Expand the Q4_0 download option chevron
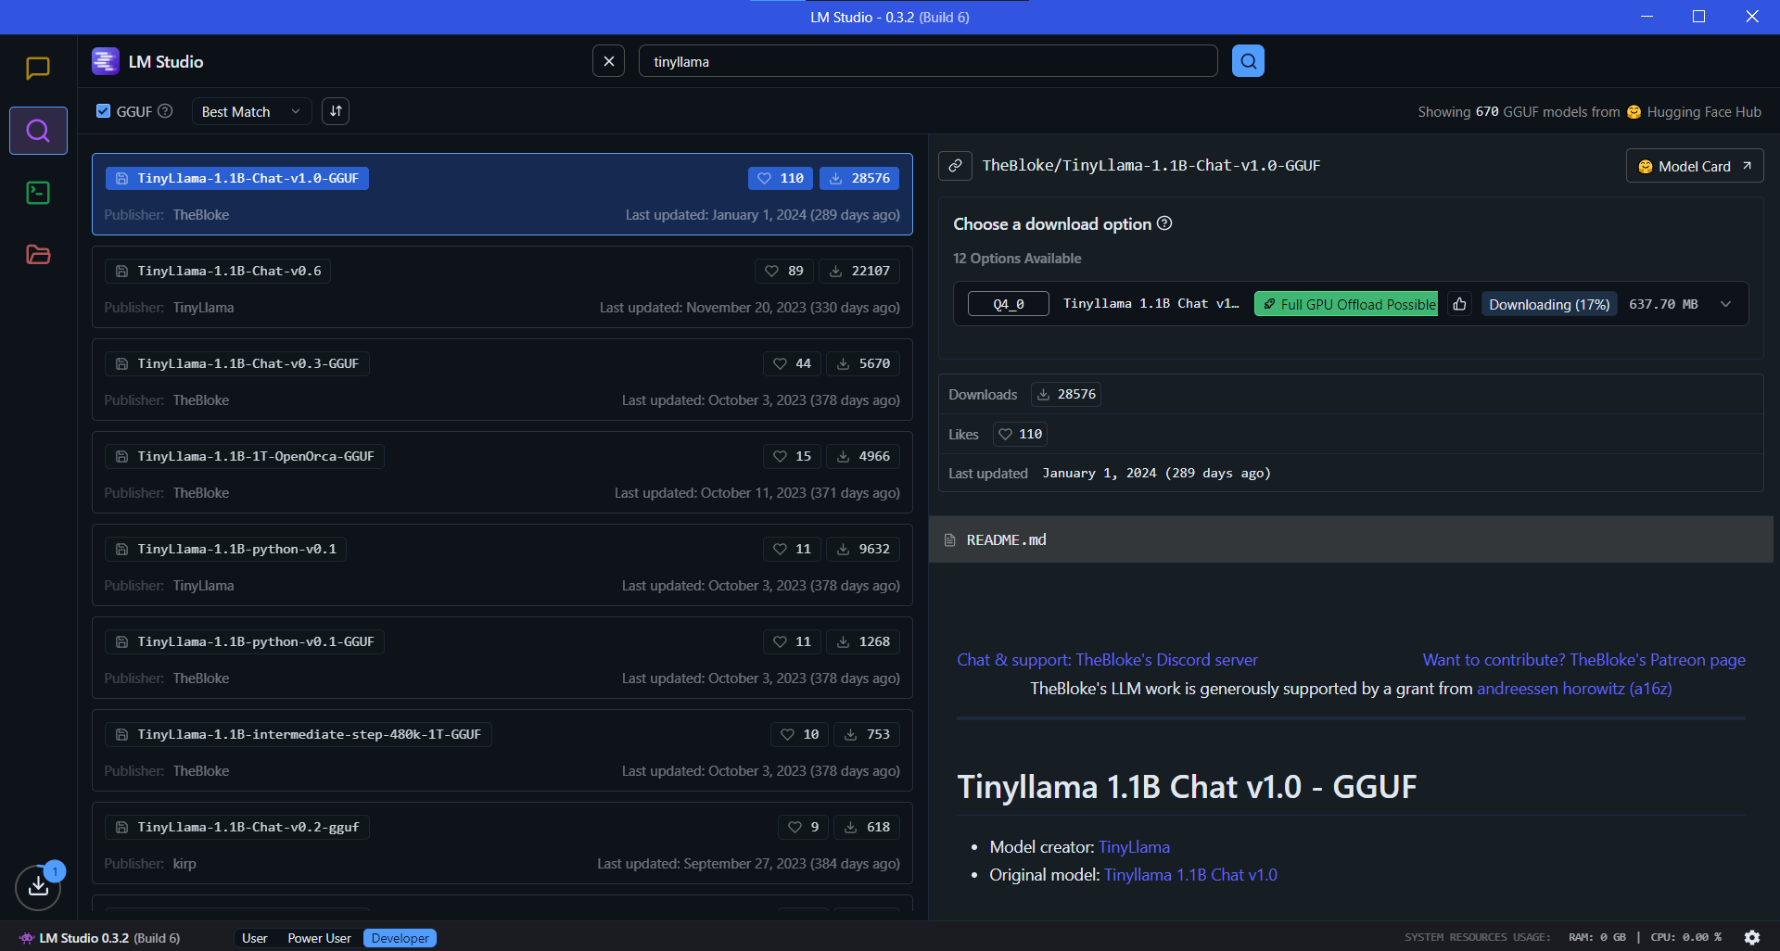Screen dimensions: 1780x951 pos(1725,304)
